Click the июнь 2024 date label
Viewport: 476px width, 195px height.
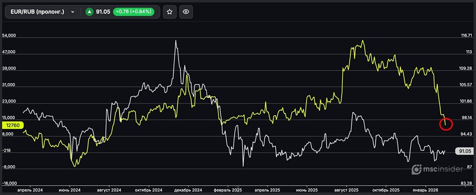[x=70, y=190]
